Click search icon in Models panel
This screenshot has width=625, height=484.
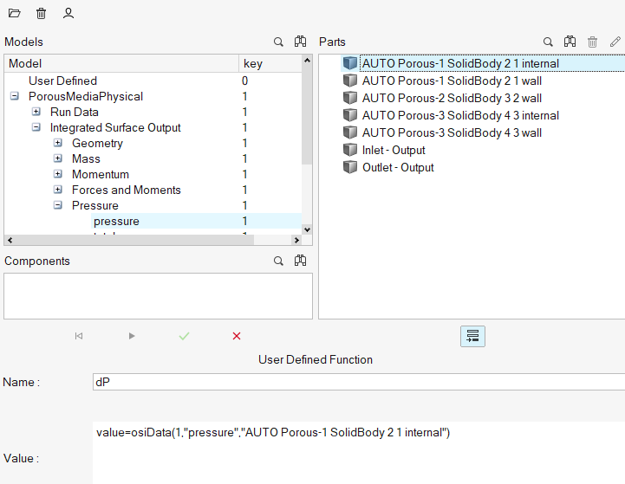(x=278, y=42)
